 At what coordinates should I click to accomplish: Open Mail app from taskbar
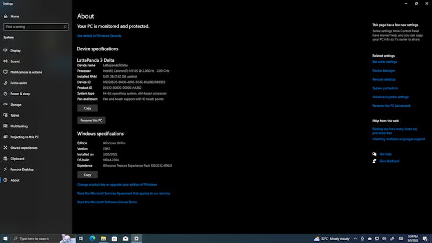126,238
